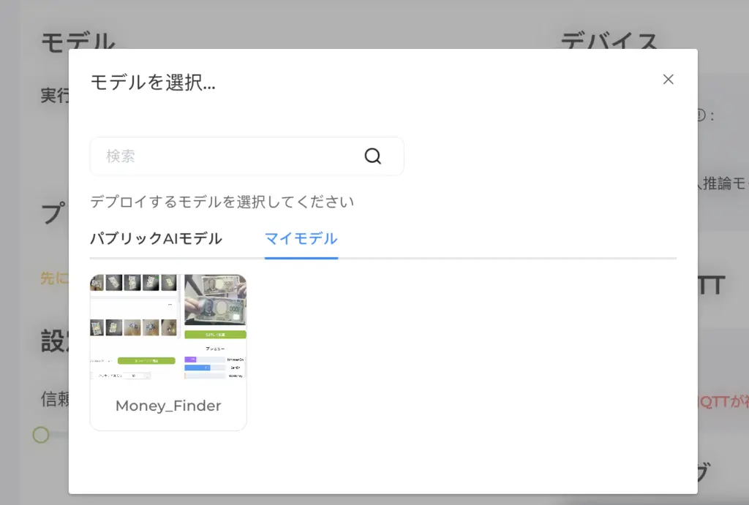
Task: Click the モデル heading behind the dialog
Action: coord(78,42)
